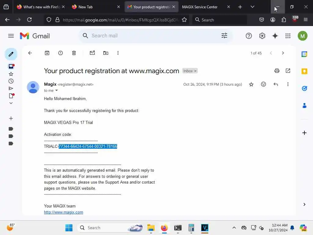
Task: Open email in new window
Action: click(288, 71)
